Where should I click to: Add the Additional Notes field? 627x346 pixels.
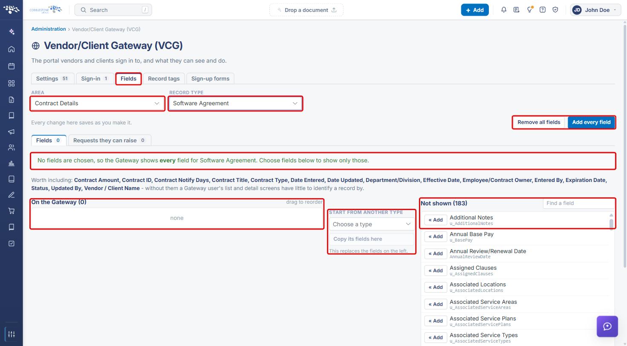click(436, 220)
